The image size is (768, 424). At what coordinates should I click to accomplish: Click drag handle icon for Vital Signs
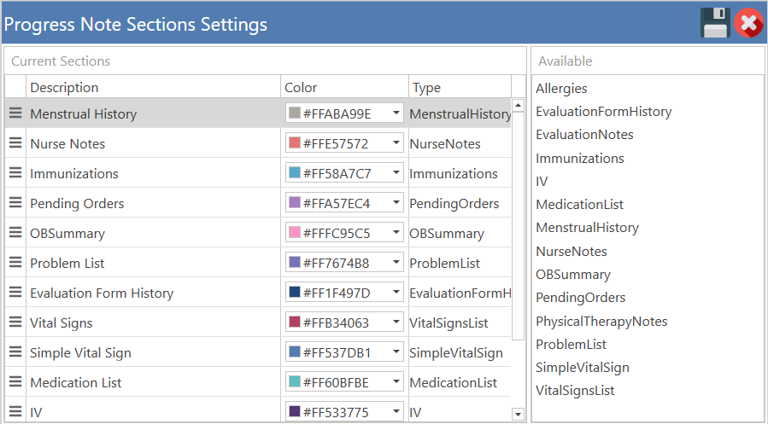15,322
